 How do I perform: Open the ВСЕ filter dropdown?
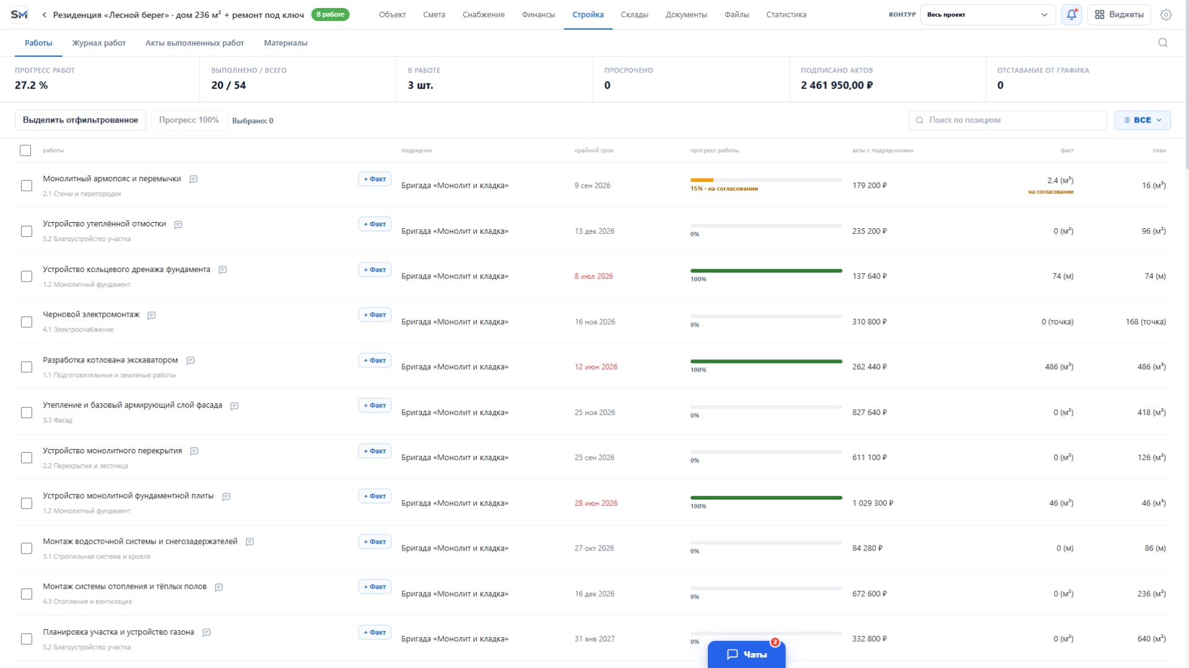pos(1142,120)
